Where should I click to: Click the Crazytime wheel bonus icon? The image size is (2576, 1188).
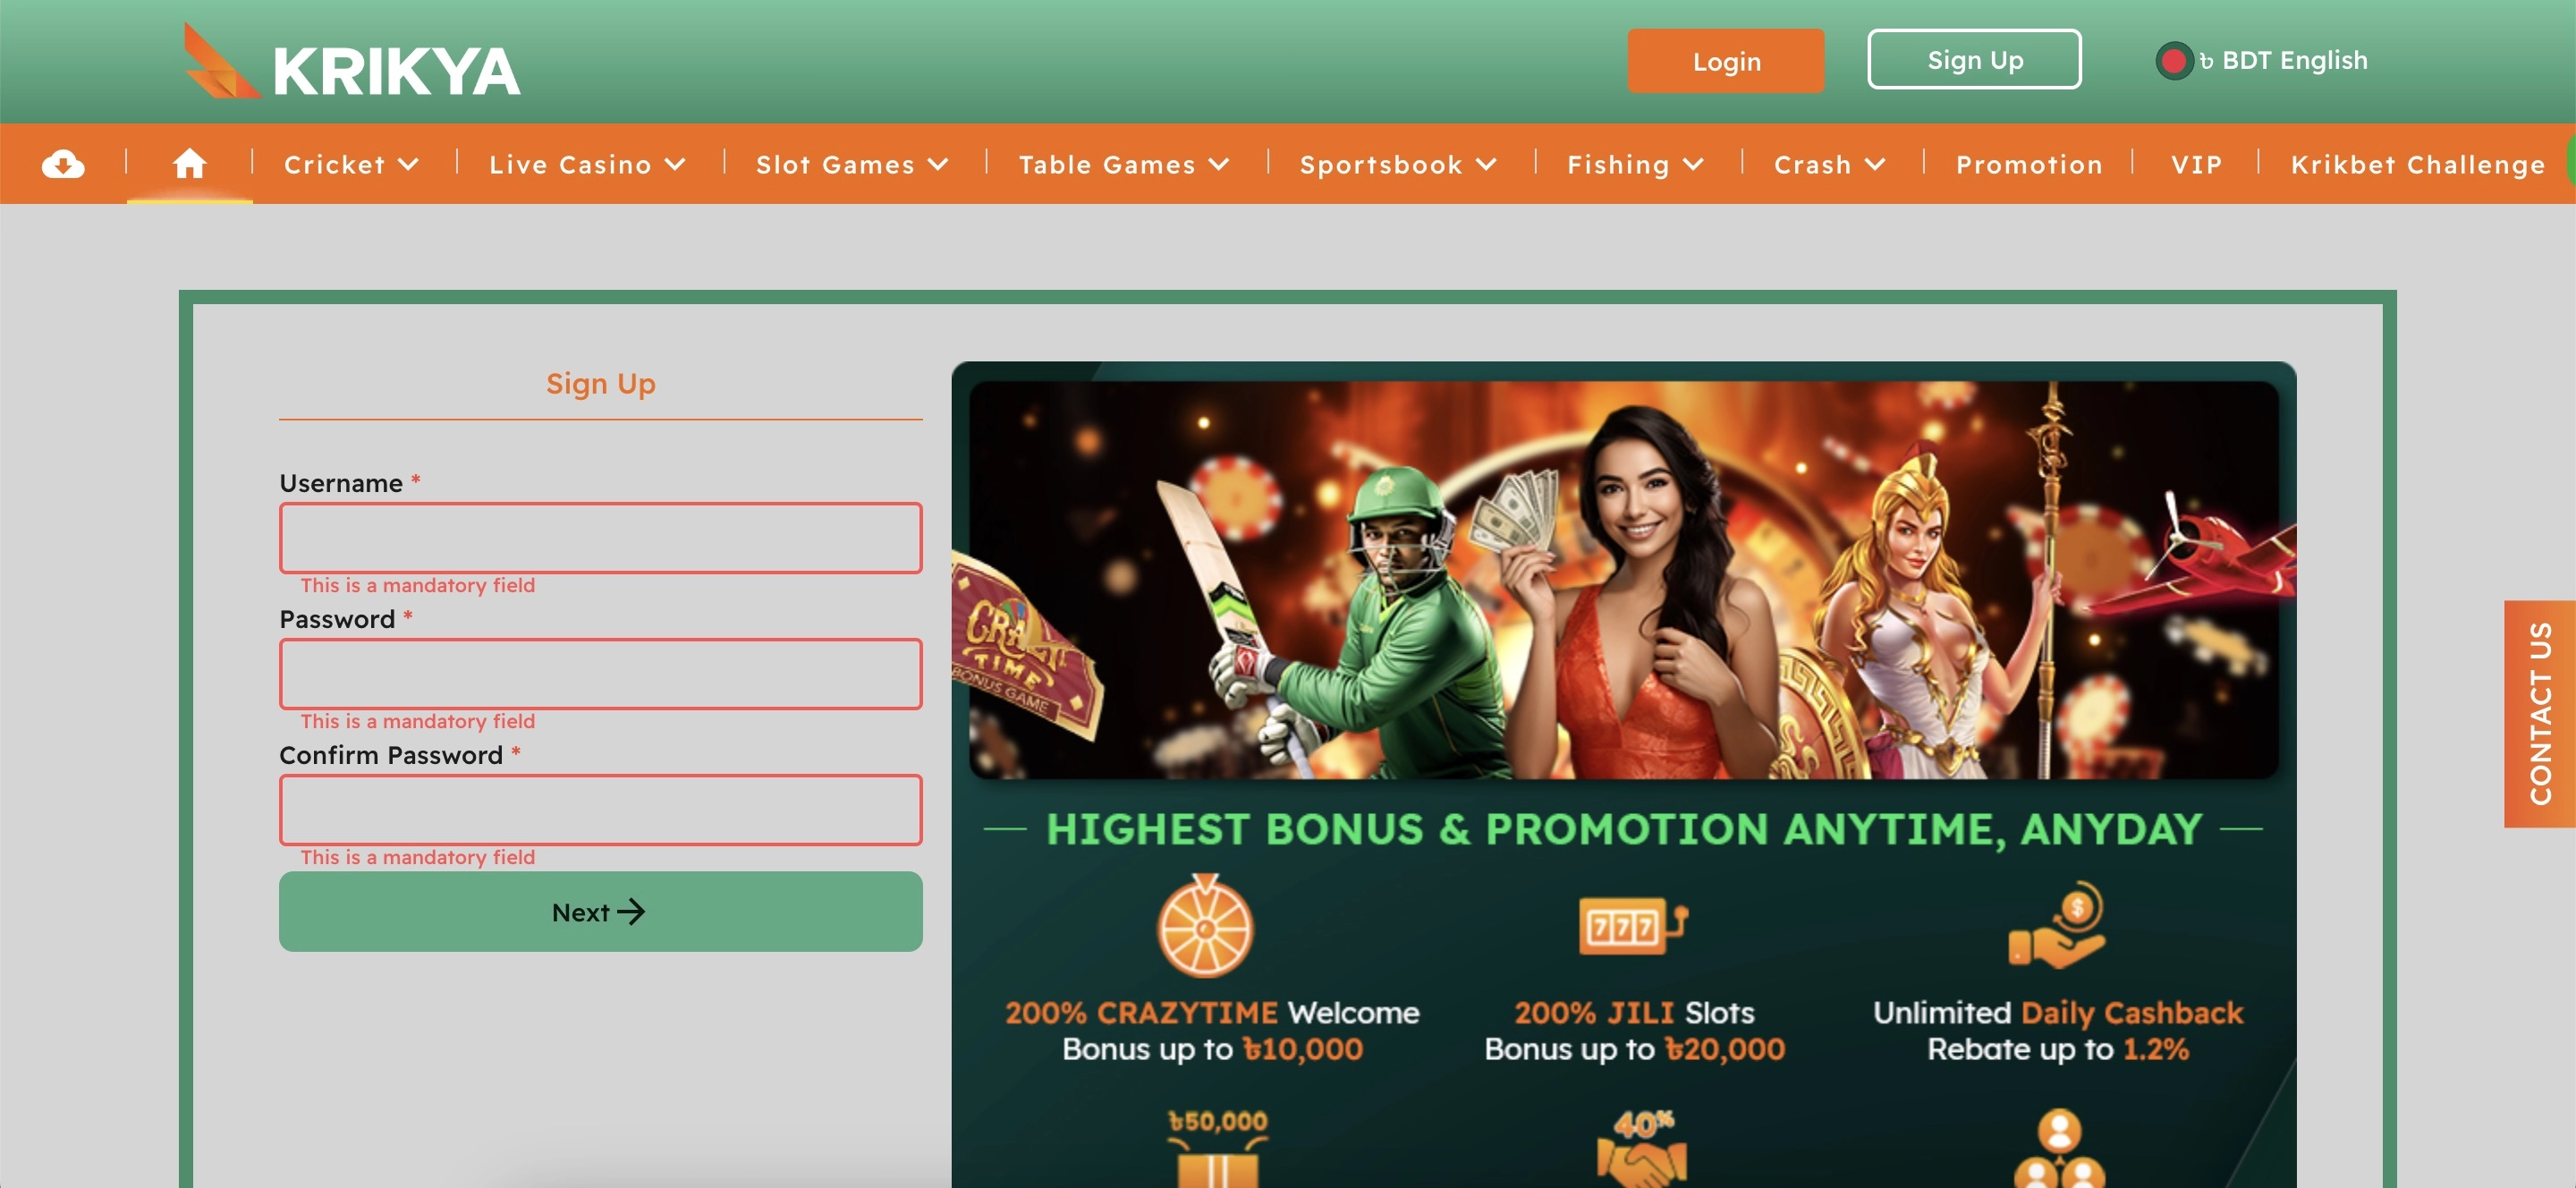click(x=1205, y=926)
